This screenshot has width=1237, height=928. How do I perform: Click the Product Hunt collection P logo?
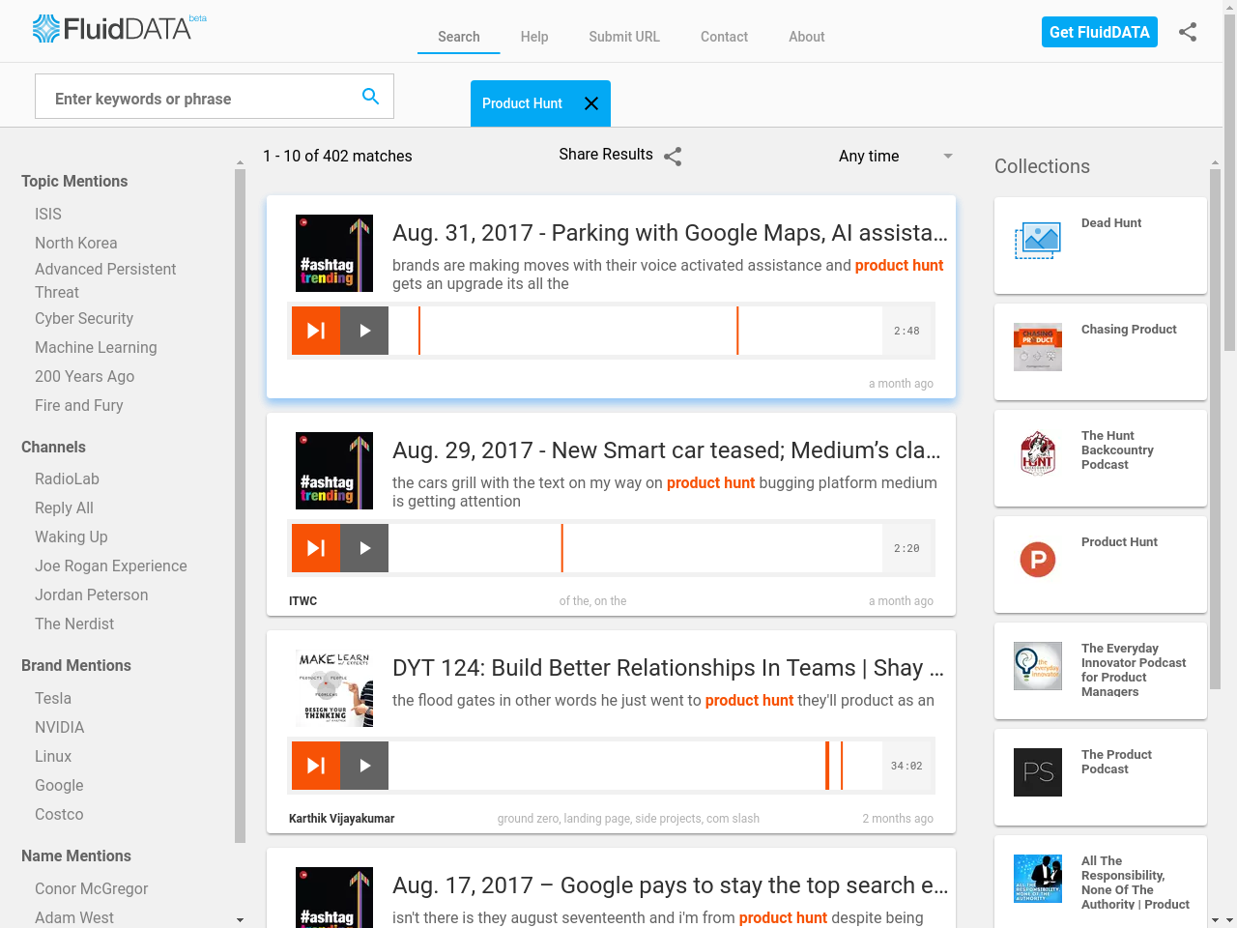click(1038, 560)
